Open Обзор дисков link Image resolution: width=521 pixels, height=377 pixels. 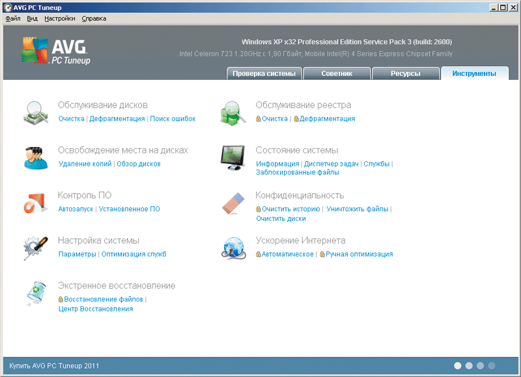[139, 164]
